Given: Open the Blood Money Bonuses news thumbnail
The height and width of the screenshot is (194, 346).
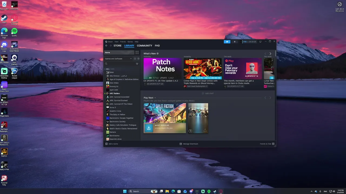Looking at the screenshot, I should 203,68.
